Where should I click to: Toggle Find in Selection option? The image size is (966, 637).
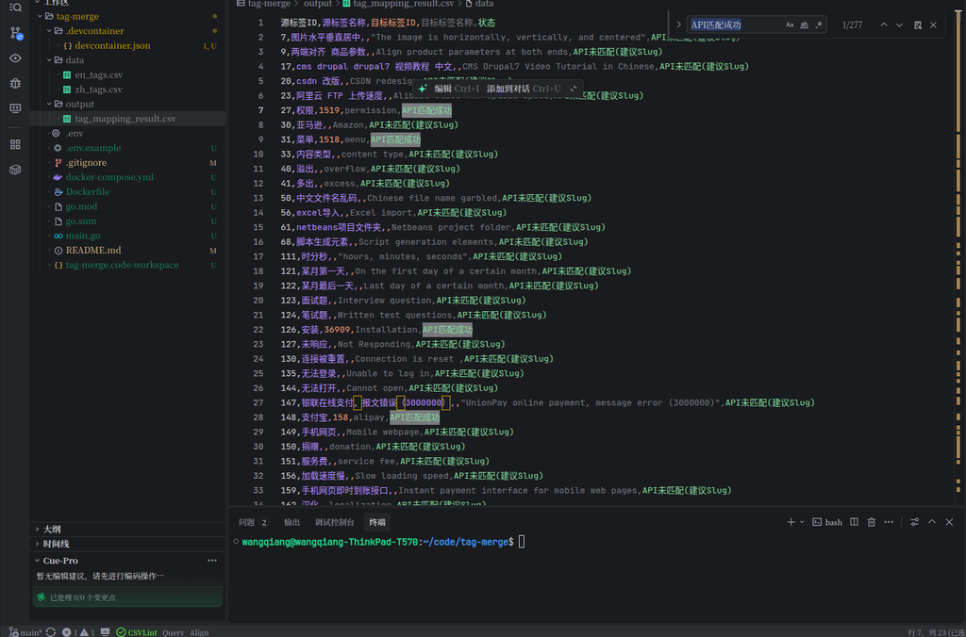pos(918,24)
